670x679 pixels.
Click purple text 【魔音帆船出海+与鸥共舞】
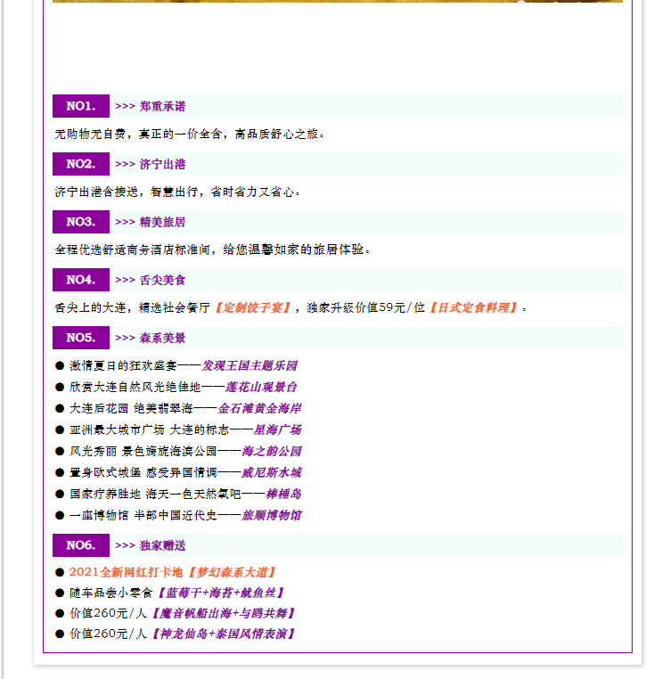click(223, 614)
